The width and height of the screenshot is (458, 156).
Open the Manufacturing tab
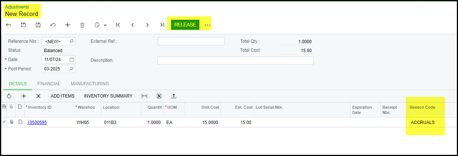(90, 84)
